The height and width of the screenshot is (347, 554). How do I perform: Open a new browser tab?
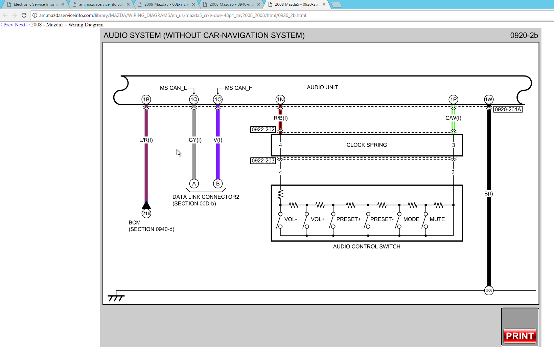click(x=336, y=4)
